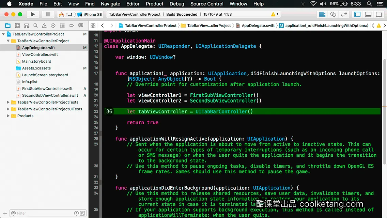This screenshot has width=387, height=218.
Task: Choose the iPhone SE device destination
Action: click(x=90, y=14)
